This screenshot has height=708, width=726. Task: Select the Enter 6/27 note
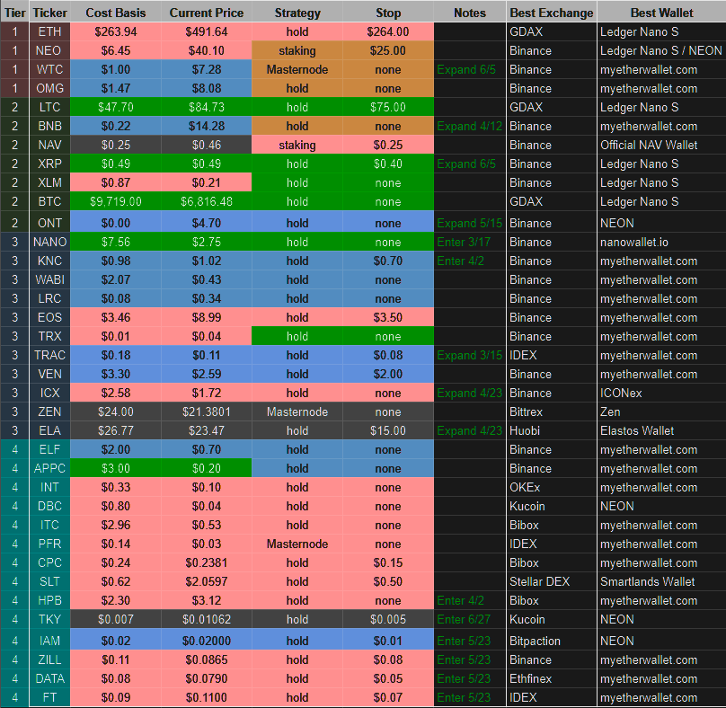(x=470, y=620)
